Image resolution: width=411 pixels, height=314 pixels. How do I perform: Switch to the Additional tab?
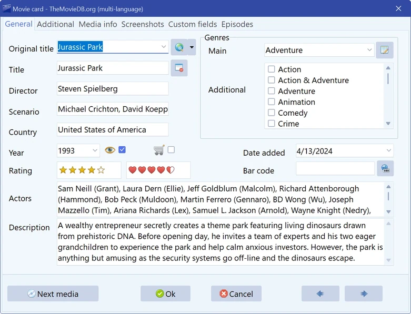56,24
